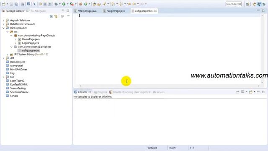Open the Debug configurations dropdown arrow
268x151 pixels.
point(59,4)
